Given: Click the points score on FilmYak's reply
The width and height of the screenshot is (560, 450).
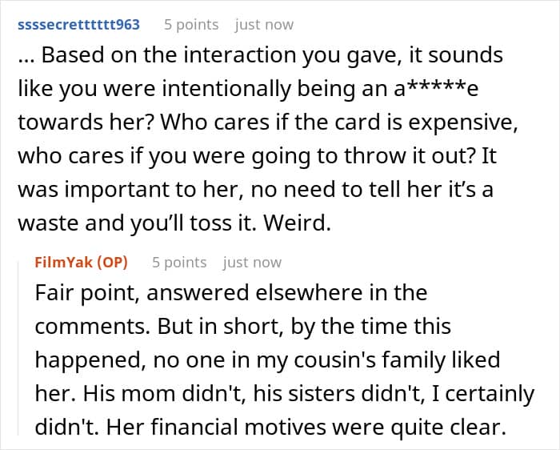Looking at the screenshot, I should [179, 263].
